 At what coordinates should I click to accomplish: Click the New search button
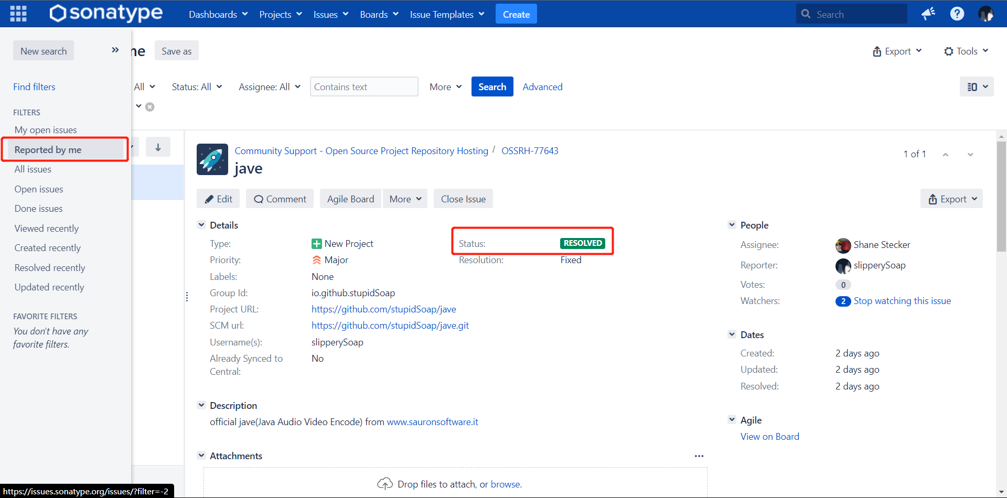44,51
